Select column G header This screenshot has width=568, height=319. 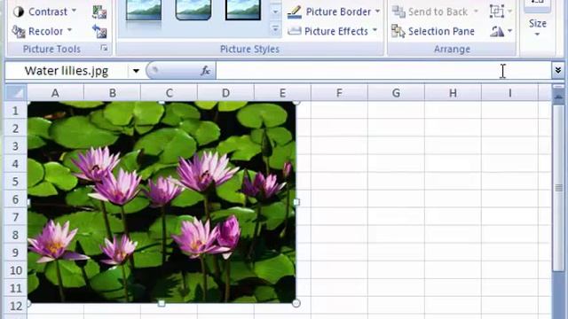(397, 93)
